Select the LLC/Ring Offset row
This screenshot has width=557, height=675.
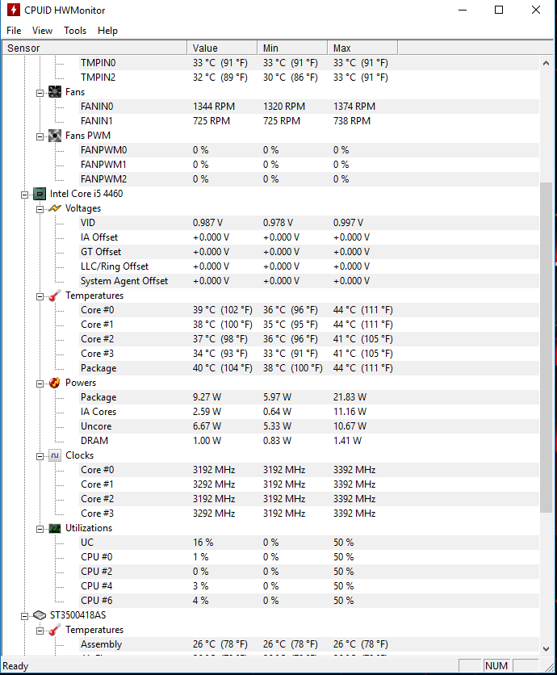(x=309, y=266)
